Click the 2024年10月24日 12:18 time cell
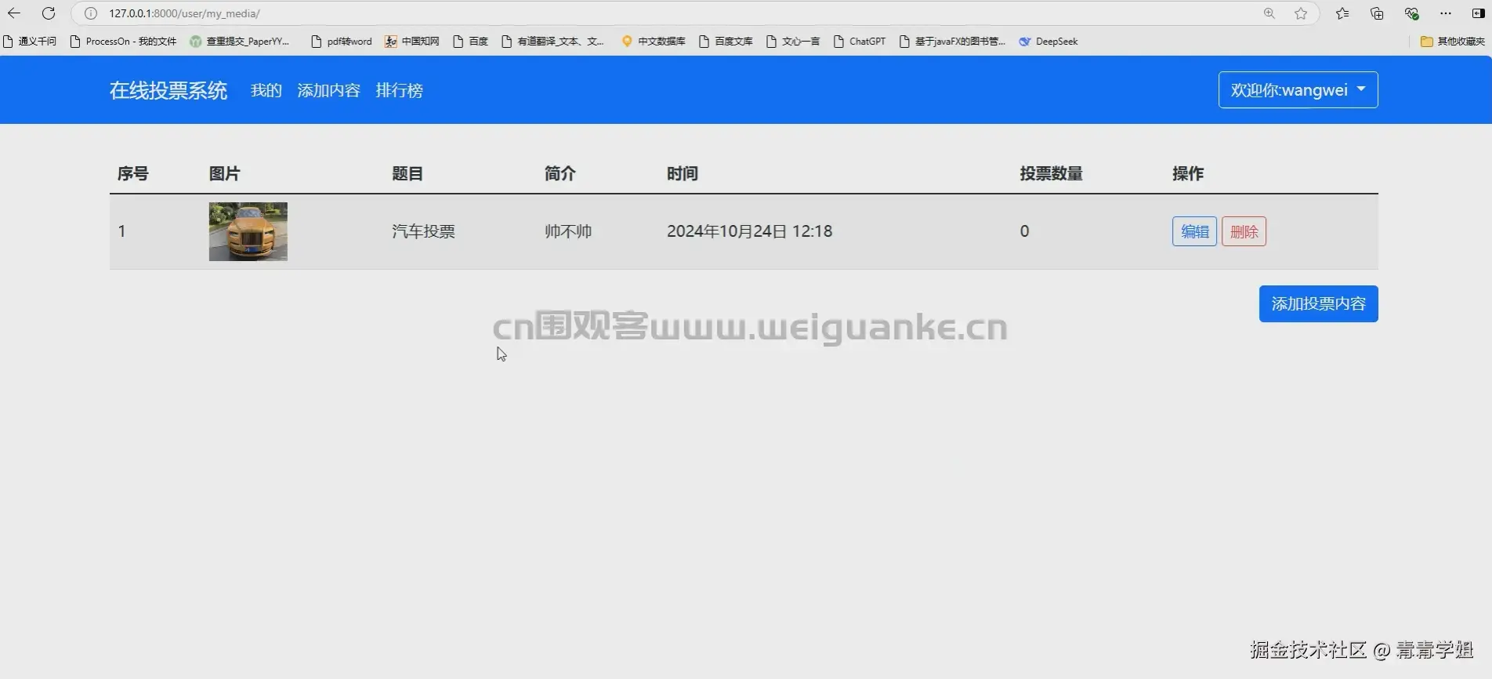 749,231
